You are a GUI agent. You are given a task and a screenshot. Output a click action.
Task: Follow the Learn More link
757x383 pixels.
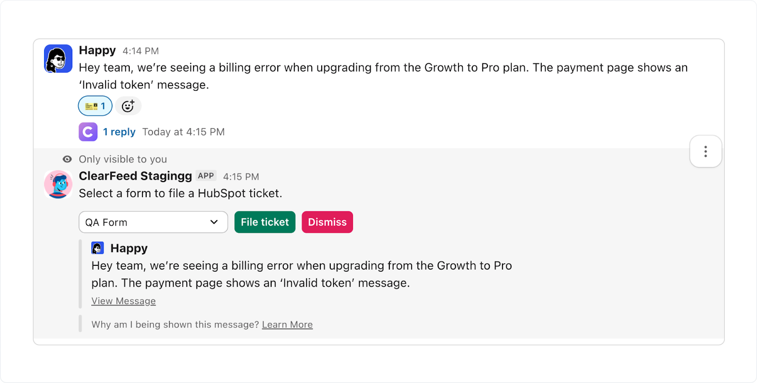click(x=287, y=324)
